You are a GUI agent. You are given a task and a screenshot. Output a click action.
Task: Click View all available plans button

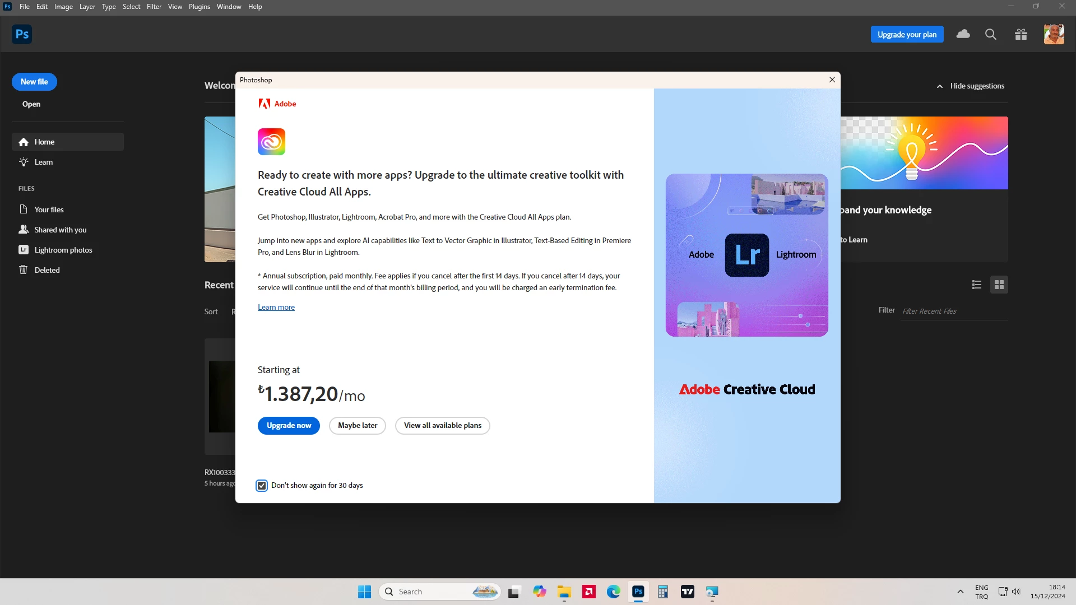(442, 426)
